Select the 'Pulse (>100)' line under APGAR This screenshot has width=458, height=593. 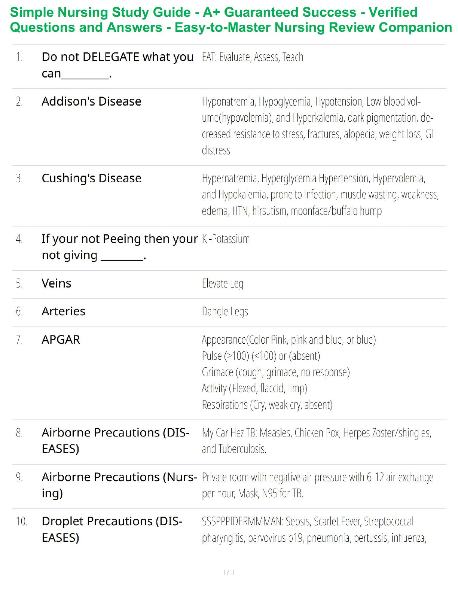261,356
